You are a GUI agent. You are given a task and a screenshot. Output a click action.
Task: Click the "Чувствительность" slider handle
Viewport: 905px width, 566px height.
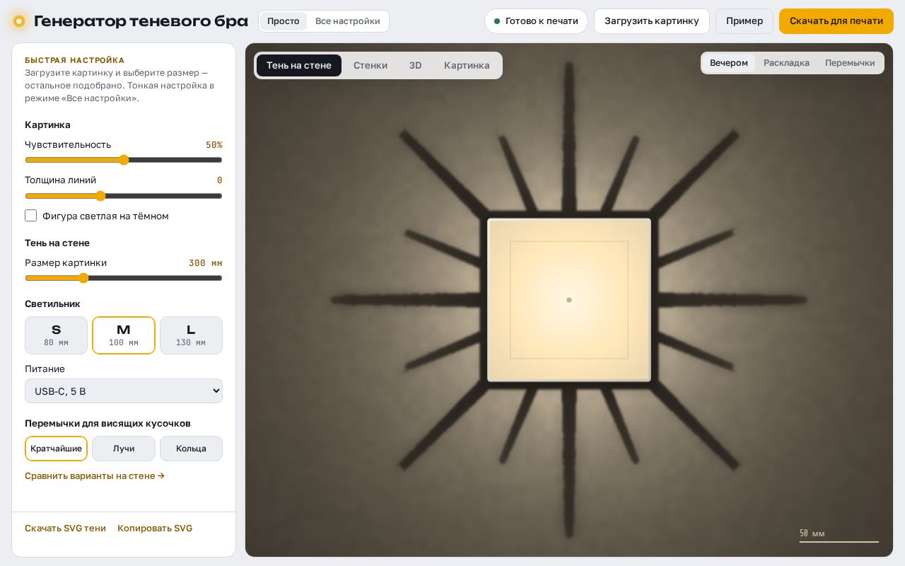click(124, 160)
